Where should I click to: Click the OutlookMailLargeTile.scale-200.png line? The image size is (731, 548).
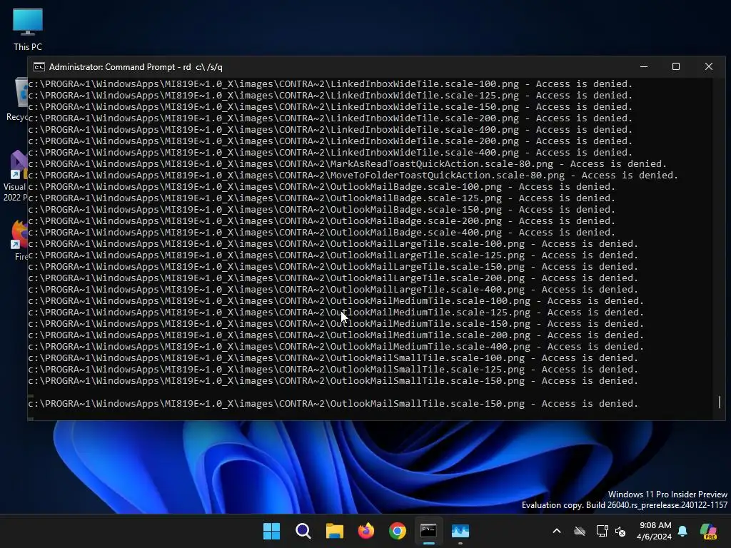coord(333,278)
